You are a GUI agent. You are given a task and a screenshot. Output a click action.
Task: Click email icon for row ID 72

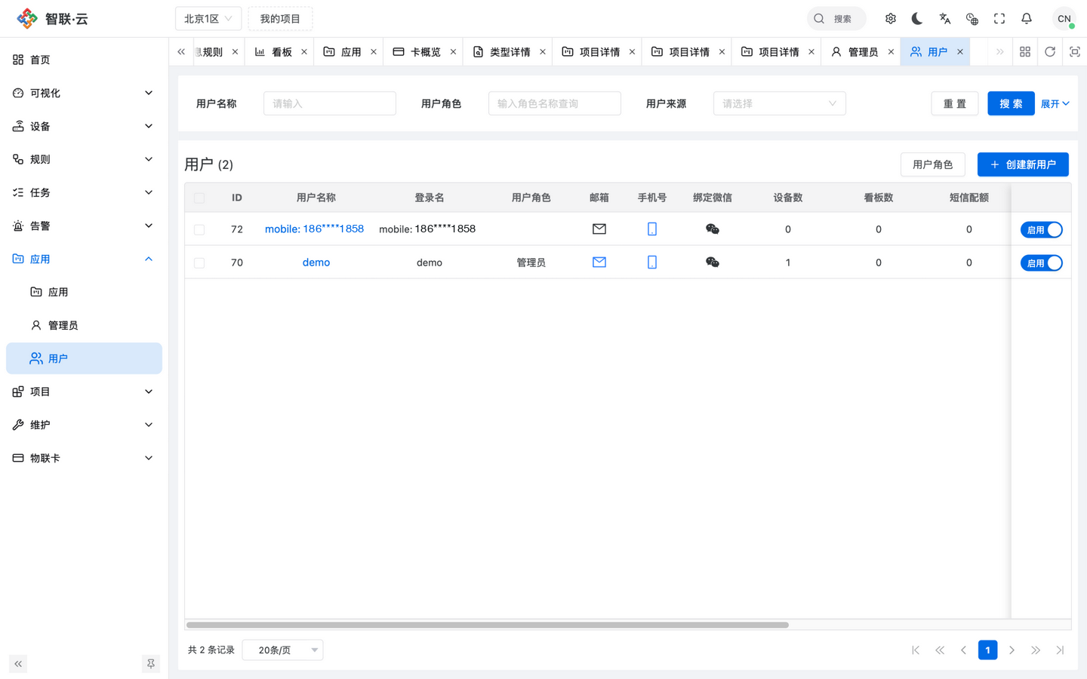coord(599,229)
